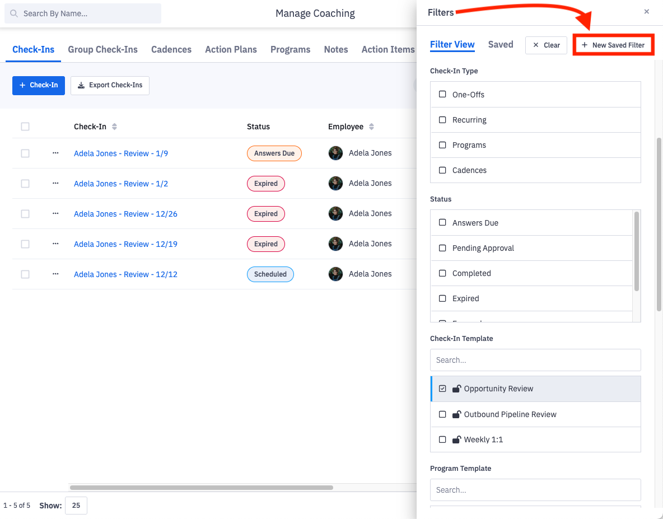663x519 pixels.
Task: Check the Recurring check-in type filter
Action: point(442,120)
